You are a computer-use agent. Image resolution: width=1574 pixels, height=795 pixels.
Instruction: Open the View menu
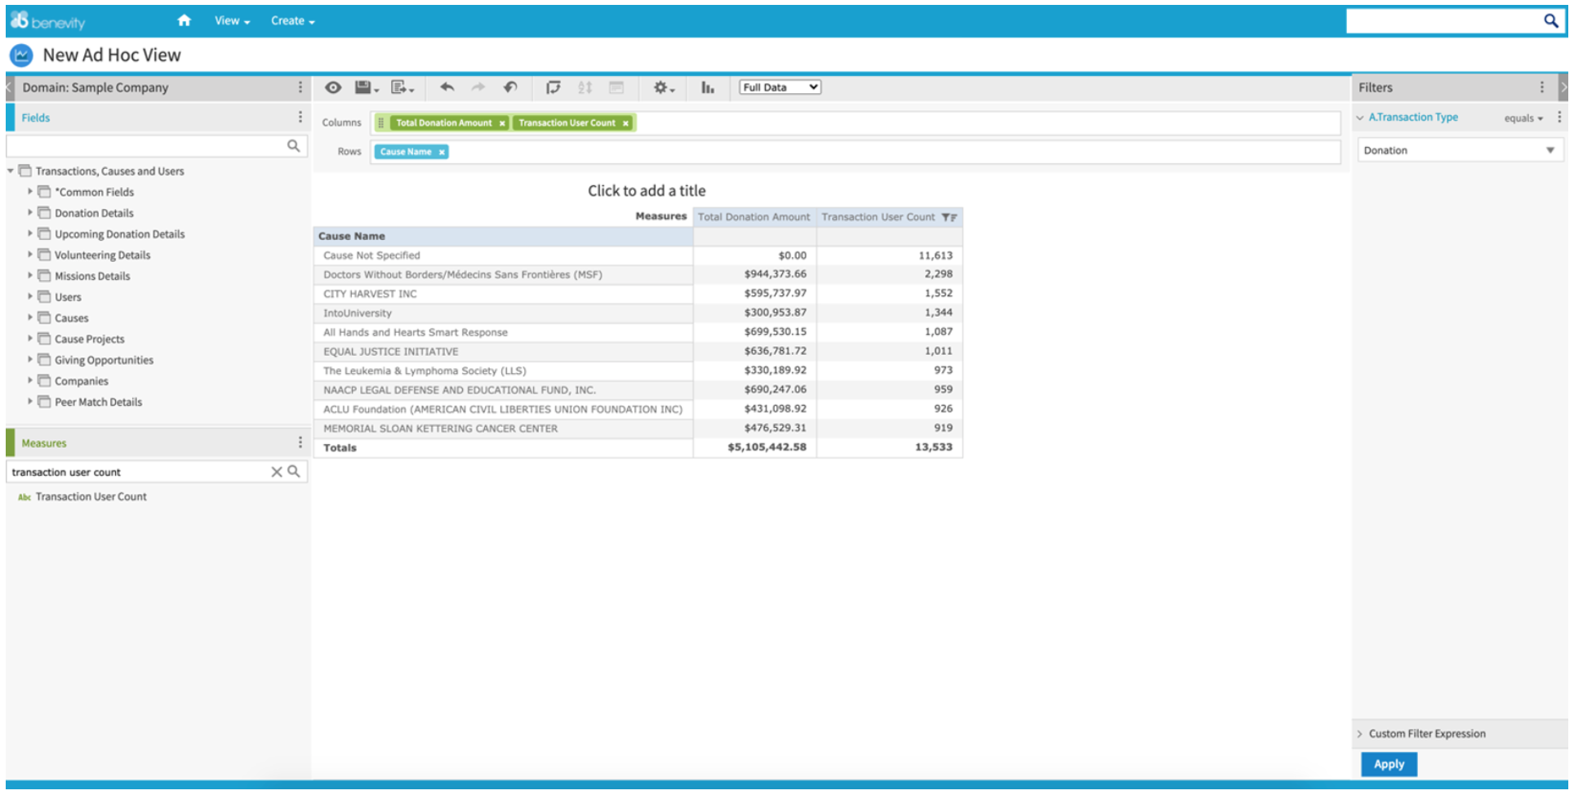[232, 20]
